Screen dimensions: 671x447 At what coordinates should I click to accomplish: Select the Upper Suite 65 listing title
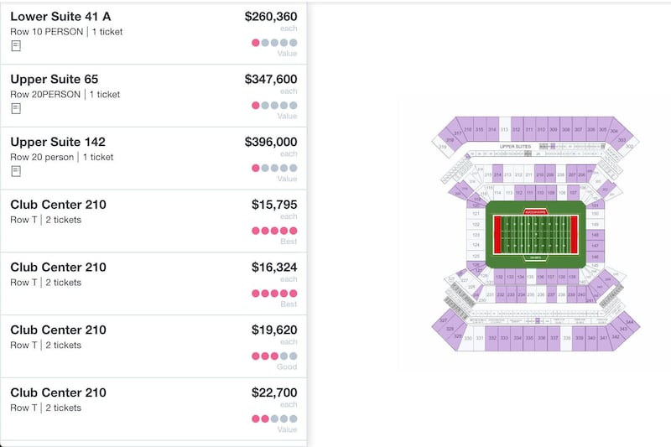[55, 79]
